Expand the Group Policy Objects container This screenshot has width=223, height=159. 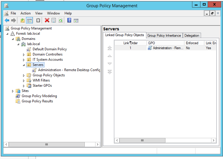(24, 75)
